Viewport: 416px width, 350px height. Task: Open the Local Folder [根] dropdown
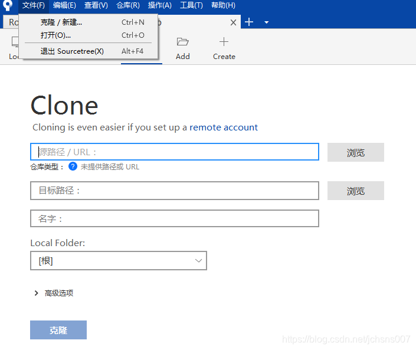(x=119, y=260)
